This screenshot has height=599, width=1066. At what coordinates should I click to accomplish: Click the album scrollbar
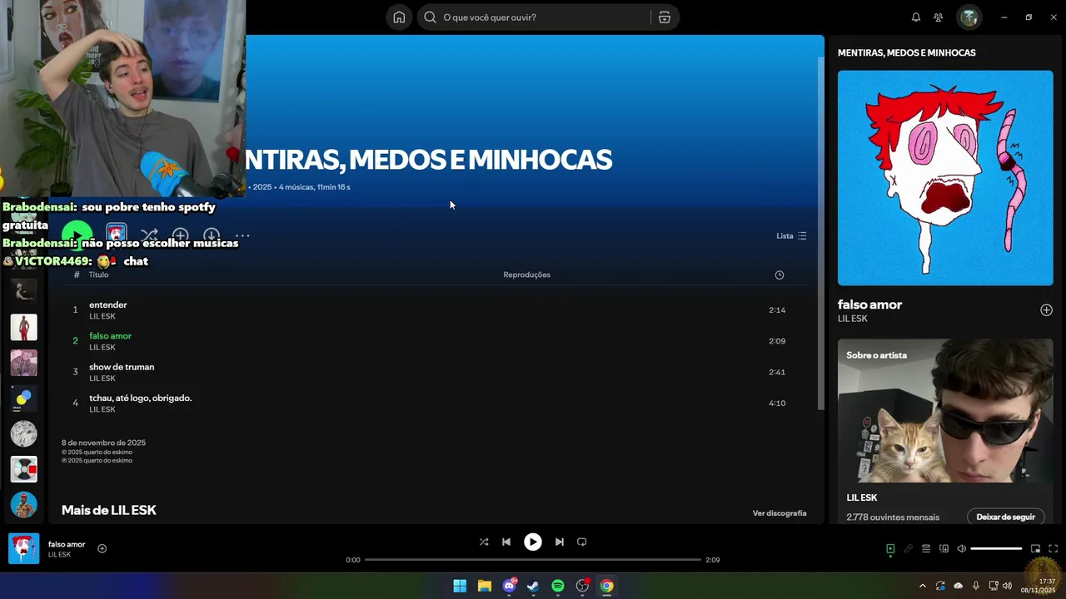click(821, 233)
